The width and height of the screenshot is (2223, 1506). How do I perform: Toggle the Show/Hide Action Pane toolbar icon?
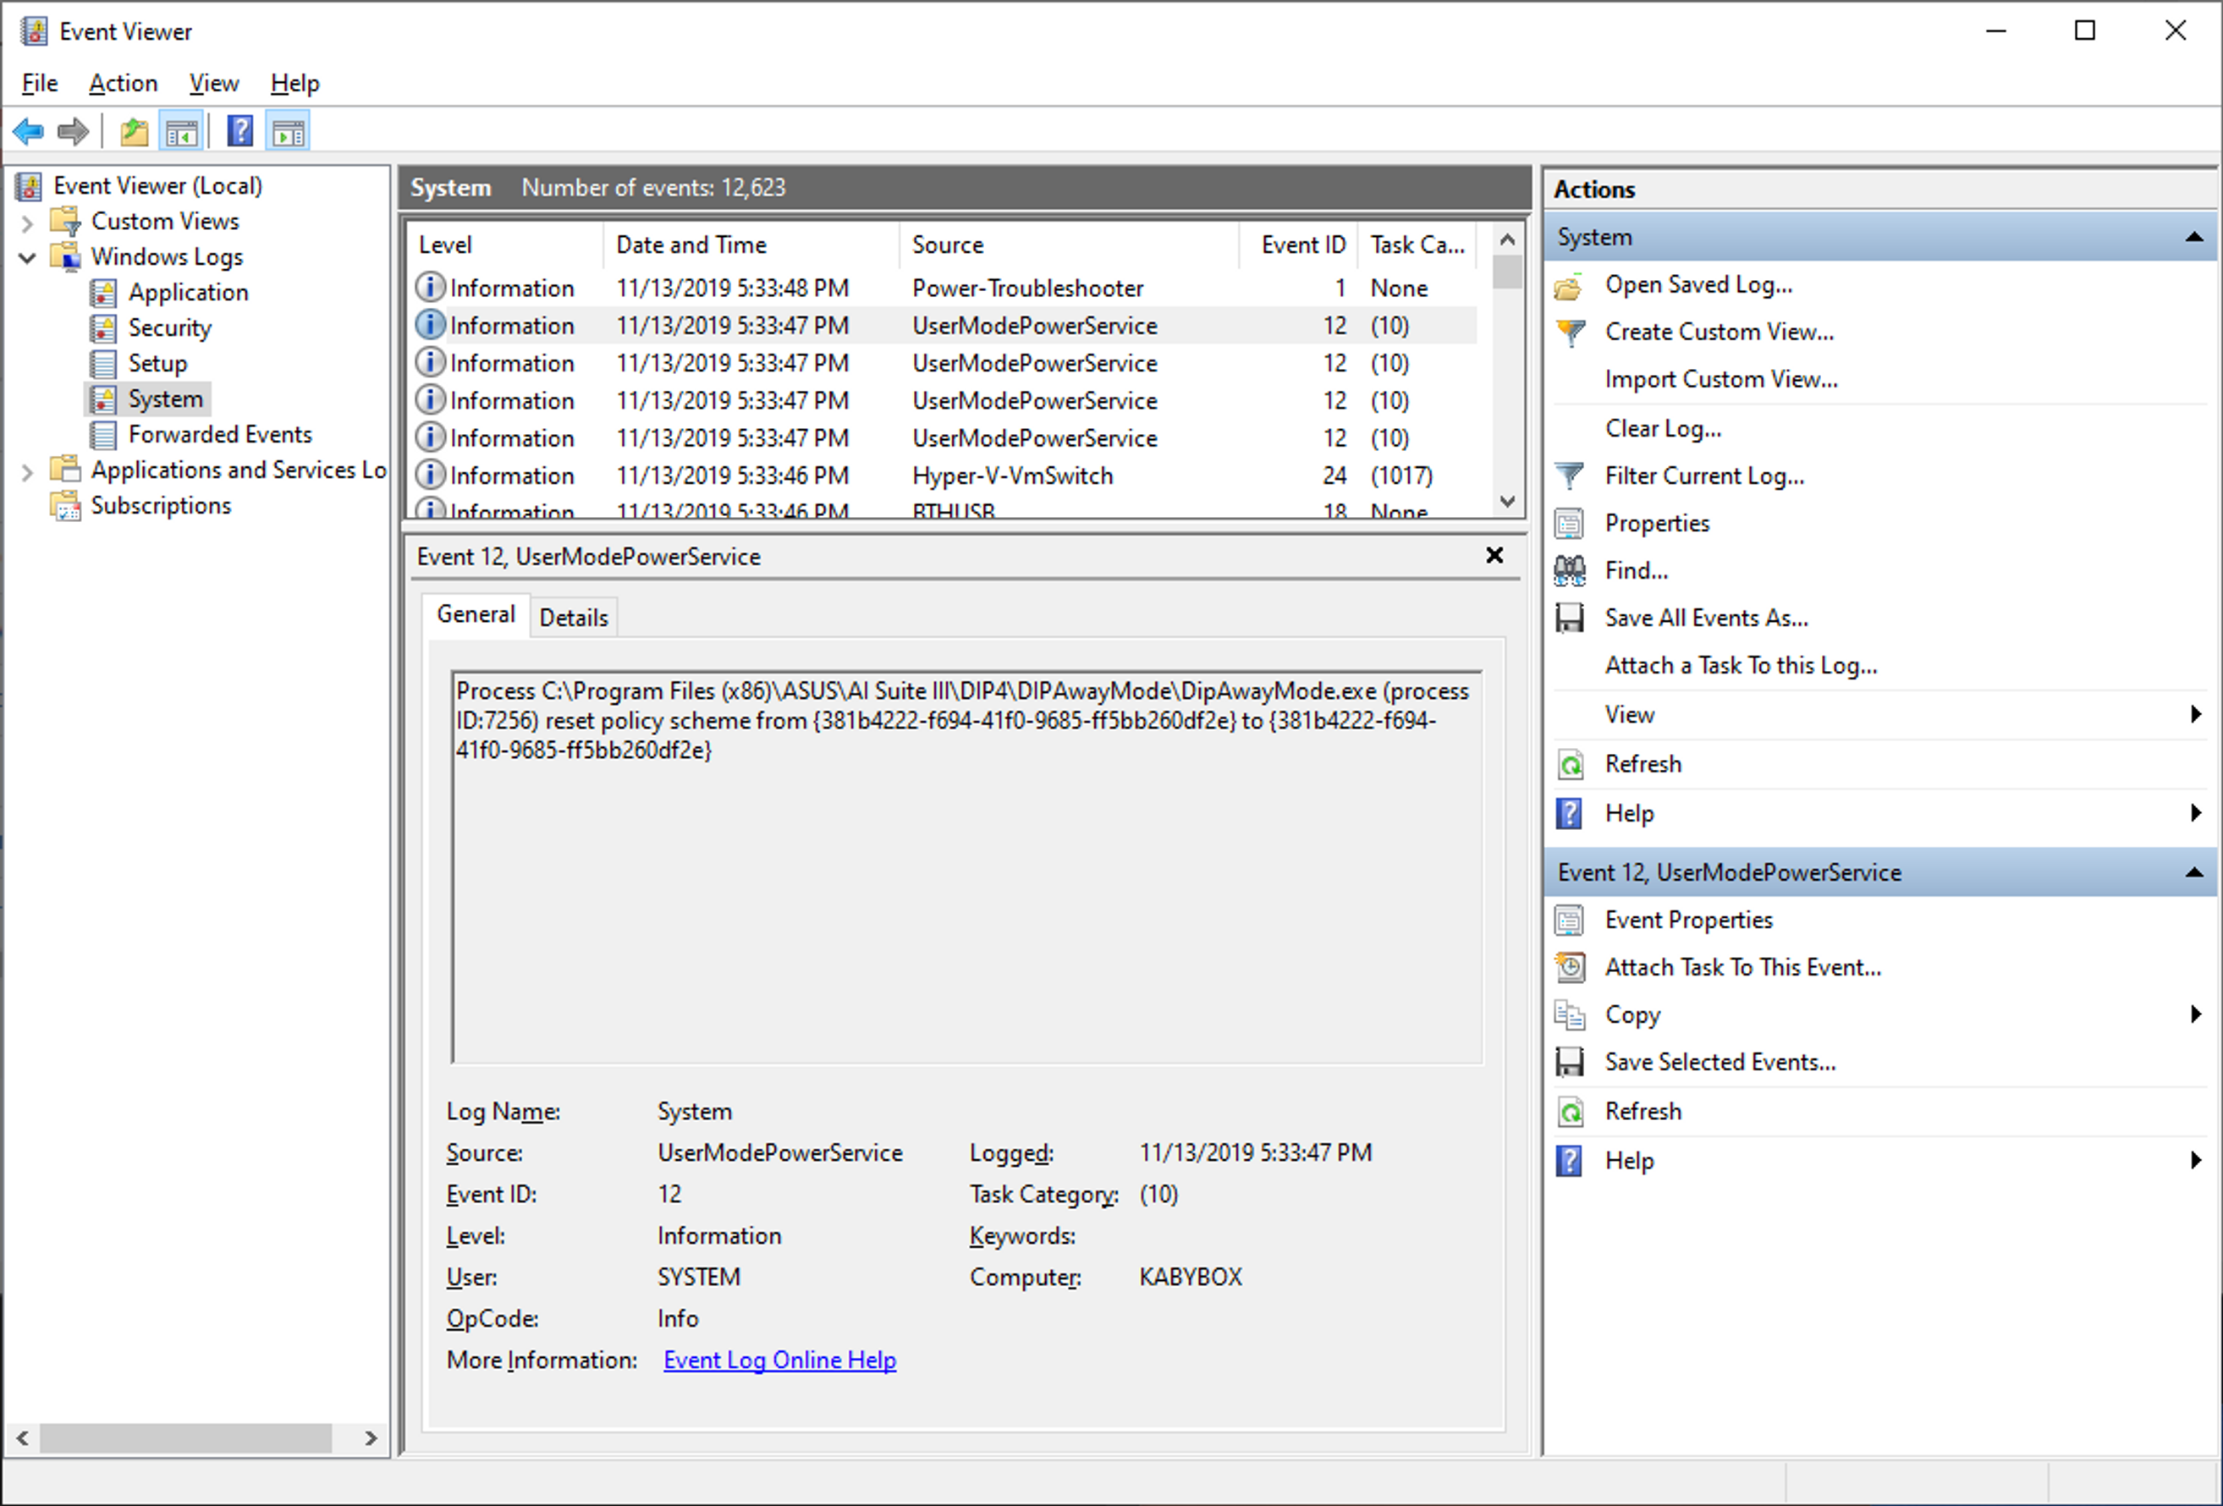pos(289,131)
